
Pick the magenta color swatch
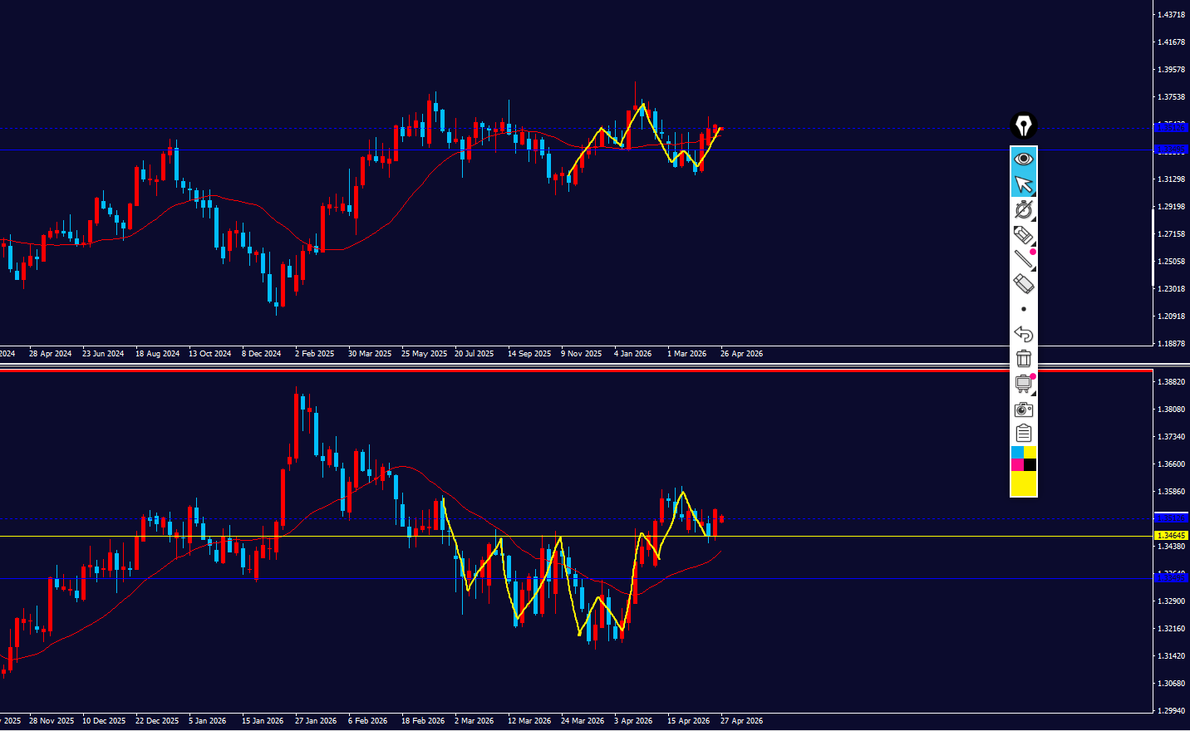pyautogui.click(x=1017, y=465)
